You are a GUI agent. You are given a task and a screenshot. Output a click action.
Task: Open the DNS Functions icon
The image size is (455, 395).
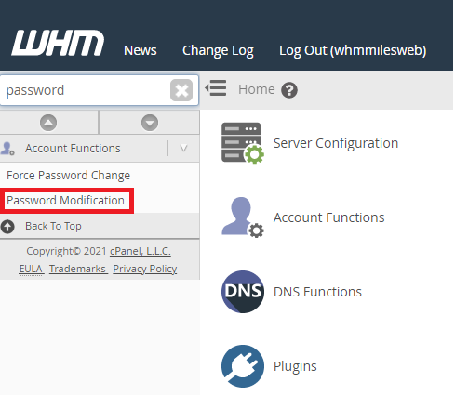click(243, 292)
